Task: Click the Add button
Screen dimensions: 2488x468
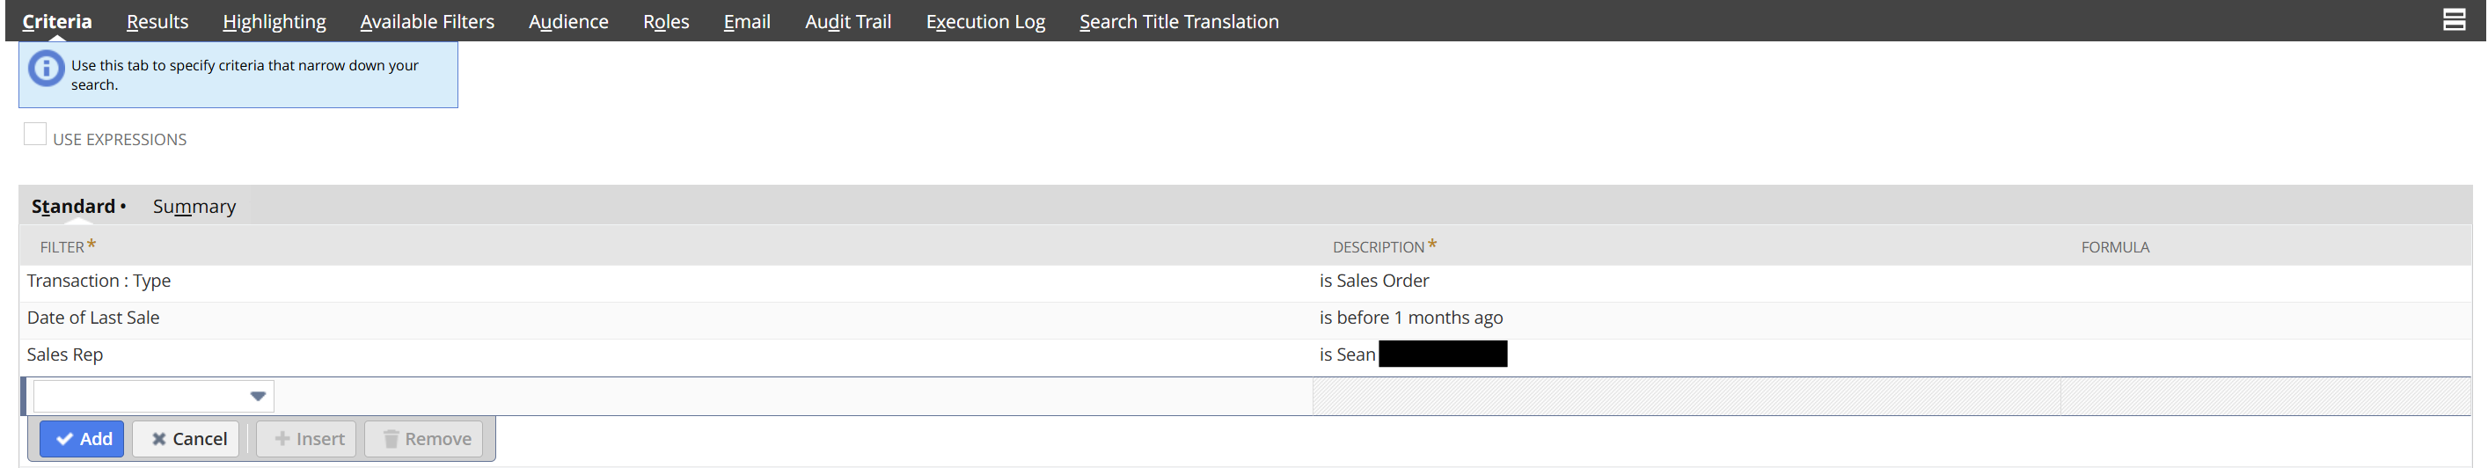Action: tap(82, 439)
